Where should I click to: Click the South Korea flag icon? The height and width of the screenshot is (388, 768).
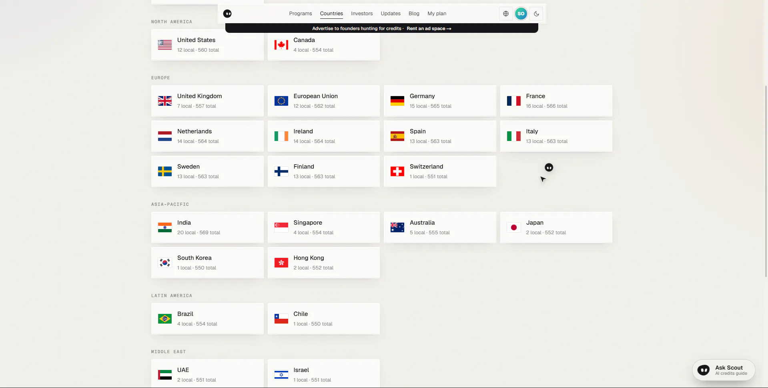(x=165, y=263)
